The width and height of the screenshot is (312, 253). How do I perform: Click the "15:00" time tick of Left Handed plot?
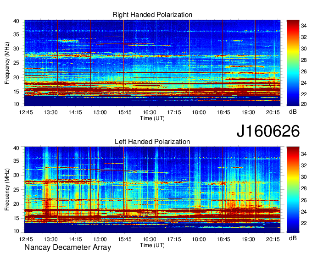(x=100, y=239)
